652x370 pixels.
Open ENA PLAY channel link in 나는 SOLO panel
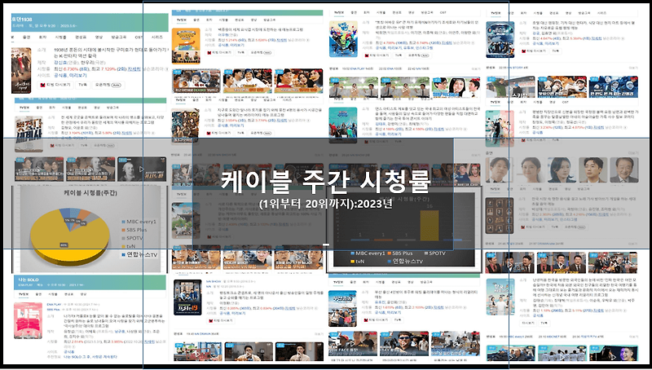click(54, 305)
